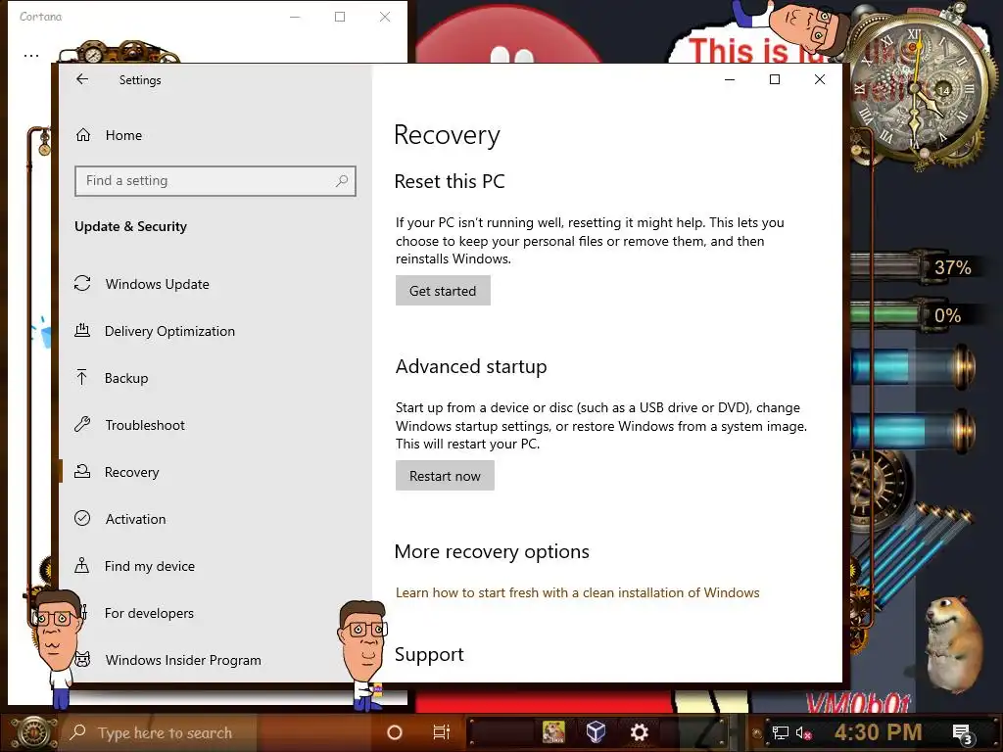1003x752 pixels.
Task: Open the VirtualBox cube taskbar icon
Action: coord(596,732)
